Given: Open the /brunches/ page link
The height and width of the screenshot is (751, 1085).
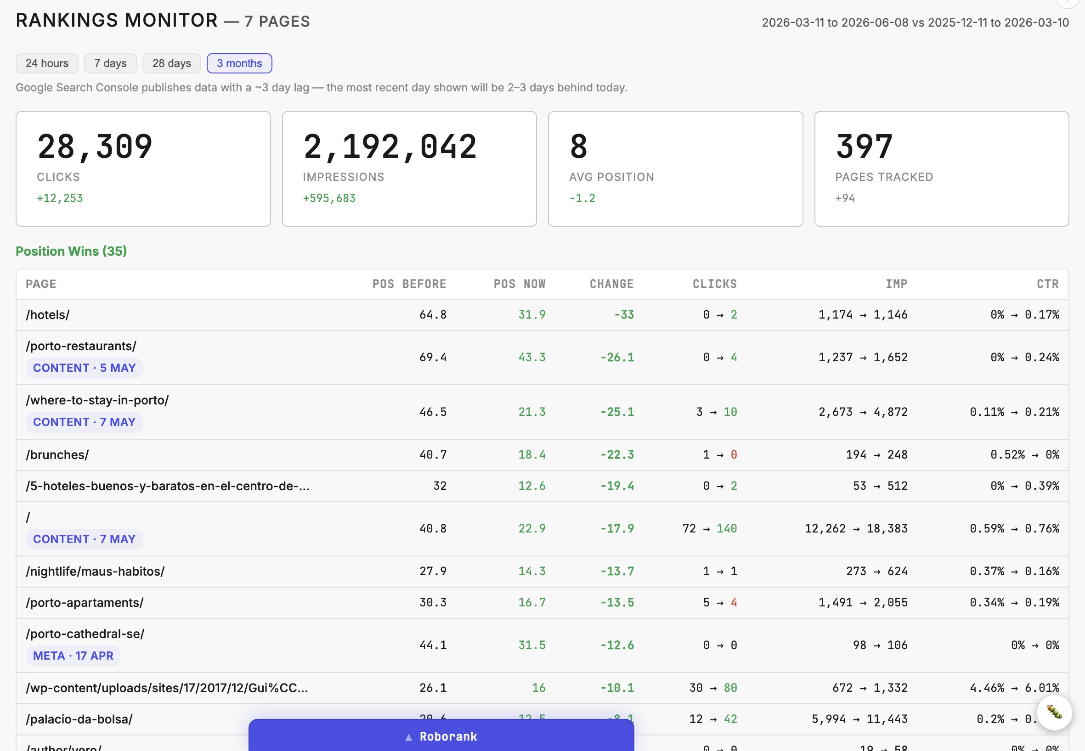Looking at the screenshot, I should (x=57, y=454).
